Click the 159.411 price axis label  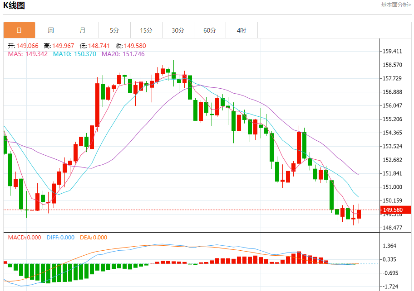pos(392,51)
